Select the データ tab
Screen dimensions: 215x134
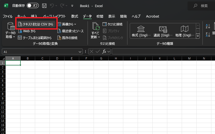[x=87, y=16]
